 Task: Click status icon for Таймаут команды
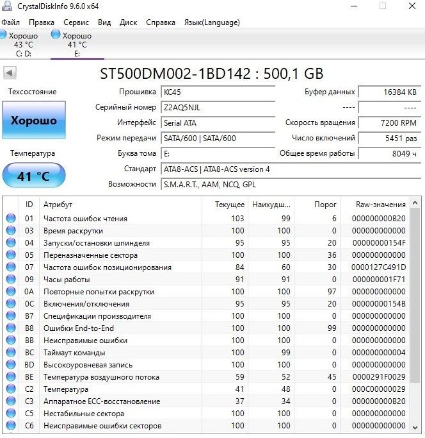11,352
